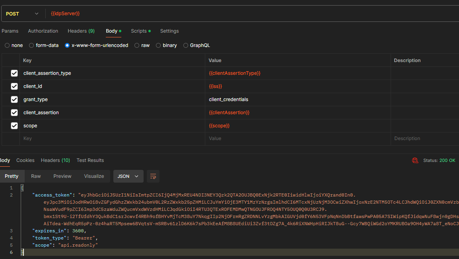Select the raw body type

(x=142, y=45)
